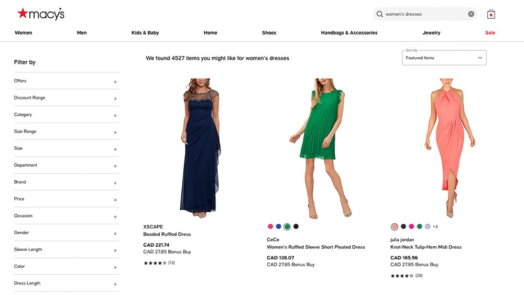Open the shopping bag

pyautogui.click(x=491, y=14)
